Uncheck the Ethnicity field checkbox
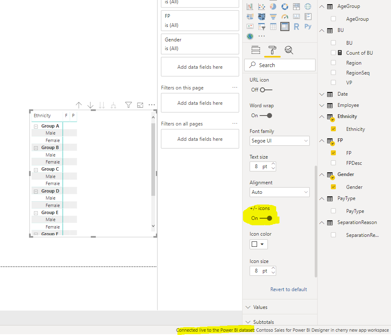The width and height of the screenshot is (391, 335). [x=333, y=129]
